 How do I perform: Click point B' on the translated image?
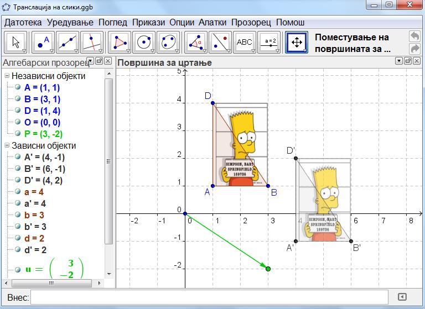tap(351, 241)
